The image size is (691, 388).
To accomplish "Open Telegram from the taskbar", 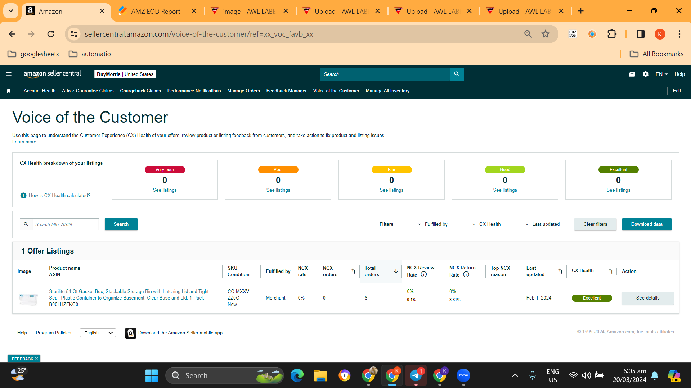I will (x=416, y=375).
